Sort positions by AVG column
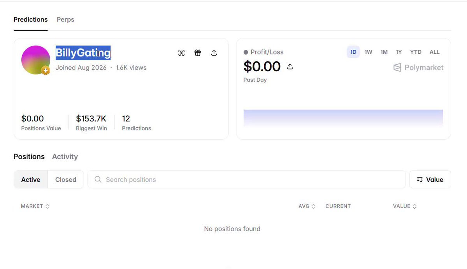 [307, 206]
